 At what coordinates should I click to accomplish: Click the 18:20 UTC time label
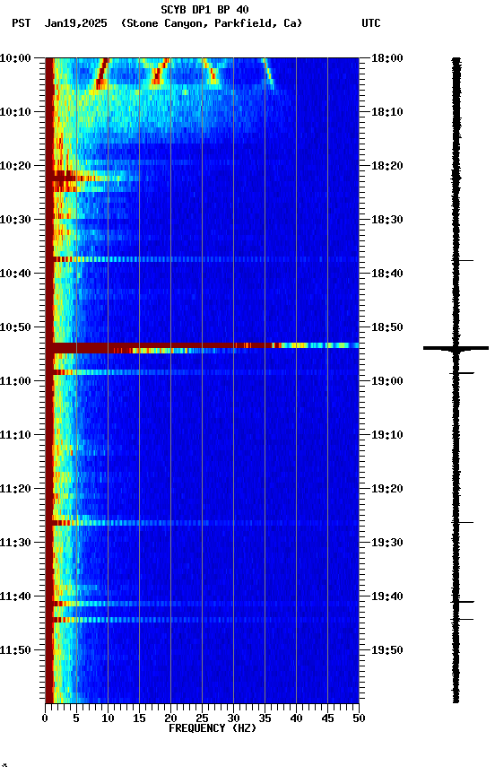coord(387,166)
